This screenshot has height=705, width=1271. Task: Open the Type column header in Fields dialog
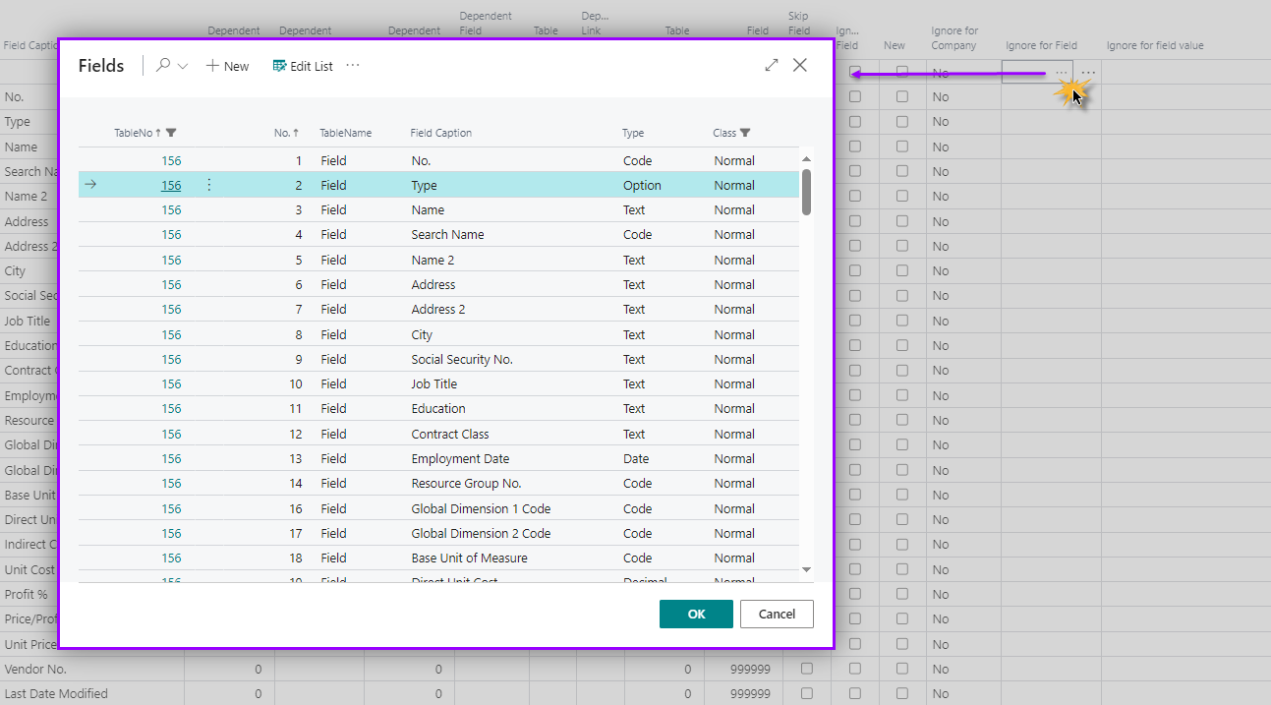pos(633,133)
